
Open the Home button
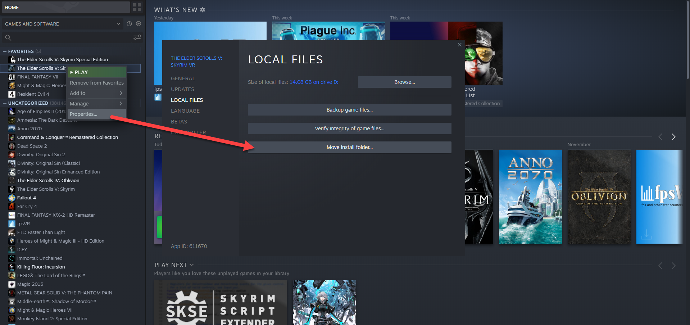66,7
